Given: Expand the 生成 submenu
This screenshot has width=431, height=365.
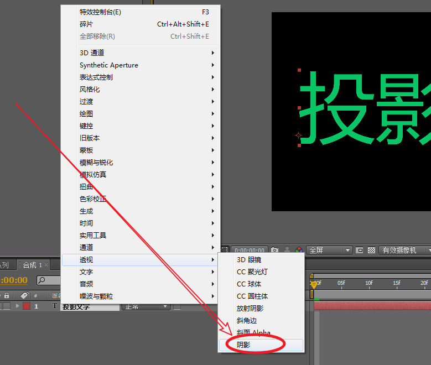Looking at the screenshot, I should (141, 211).
